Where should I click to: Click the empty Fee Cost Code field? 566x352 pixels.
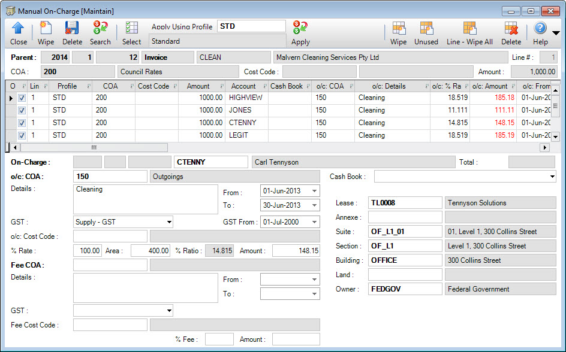[x=110, y=324]
